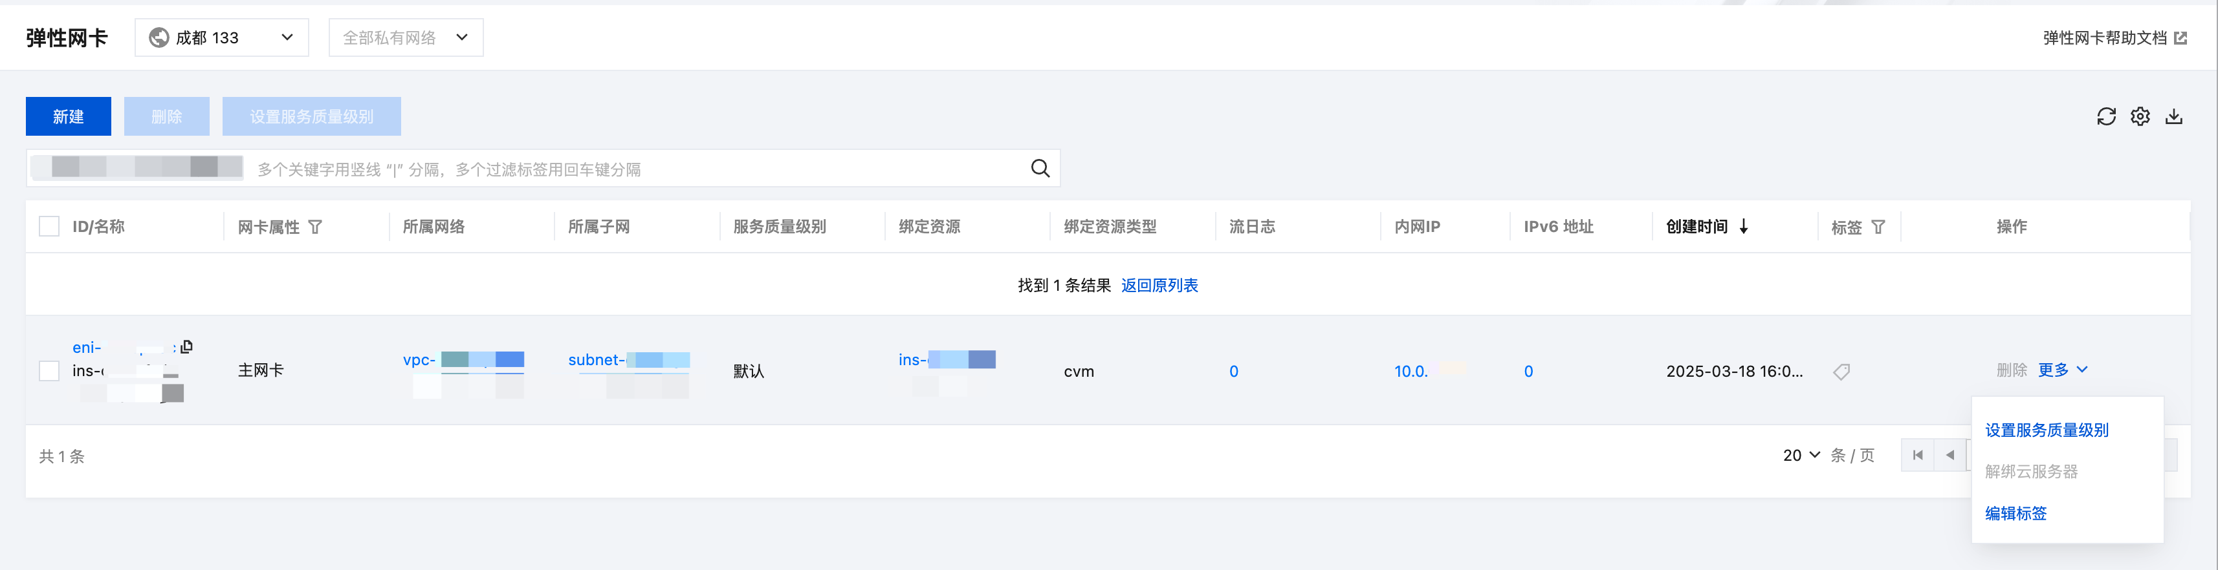
Task: Click the 新建 button
Action: point(68,116)
